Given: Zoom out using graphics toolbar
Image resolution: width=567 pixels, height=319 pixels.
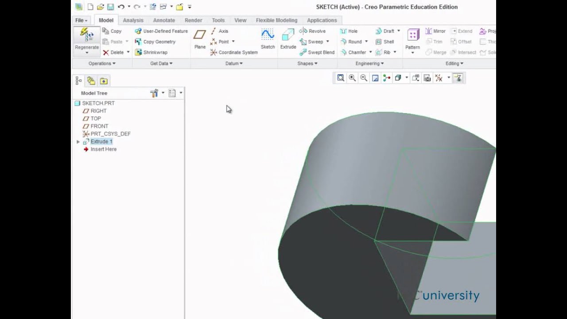Looking at the screenshot, I should pyautogui.click(x=364, y=78).
